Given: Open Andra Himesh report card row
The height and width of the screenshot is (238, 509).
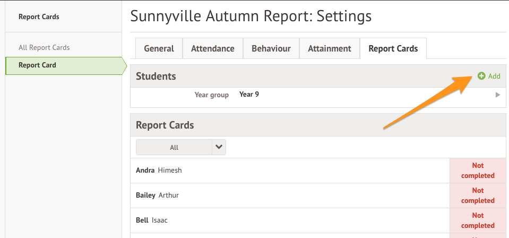Looking at the screenshot, I should (x=290, y=171).
